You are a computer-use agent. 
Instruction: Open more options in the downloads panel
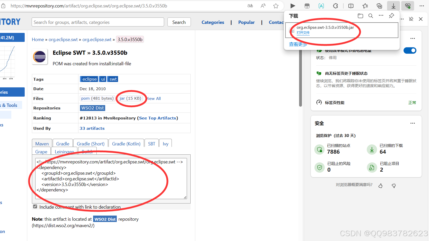(x=381, y=16)
